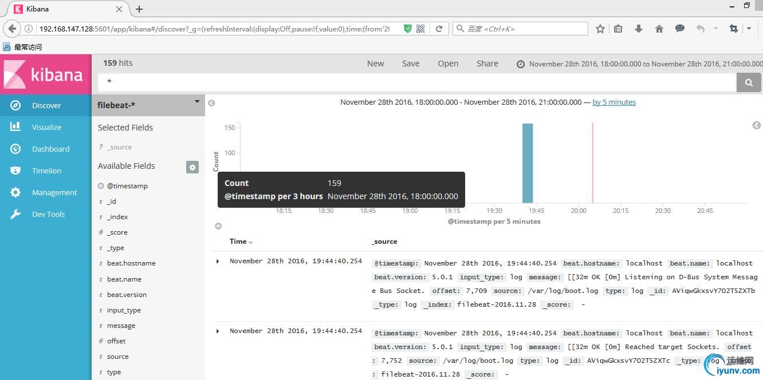Click the green shield security icon
Screen dimensions: 763x380
coord(408,29)
